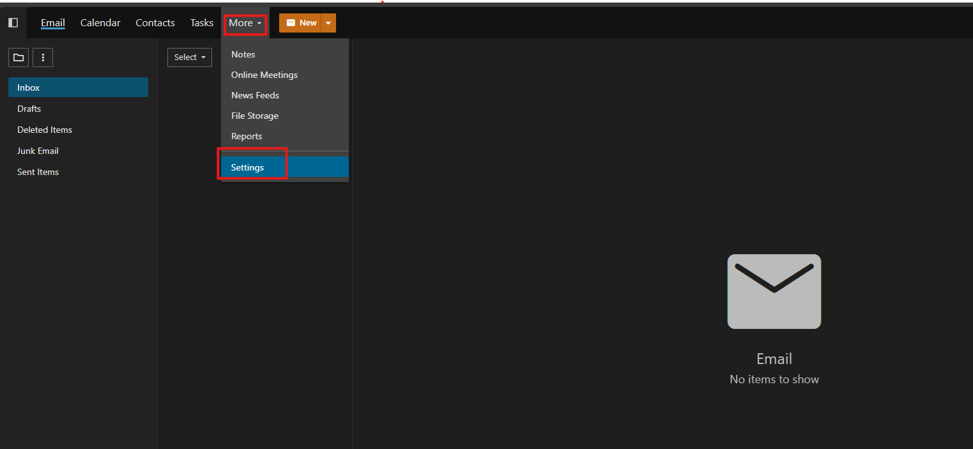Switch to the Contacts tab
The image size is (973, 449).
point(155,23)
